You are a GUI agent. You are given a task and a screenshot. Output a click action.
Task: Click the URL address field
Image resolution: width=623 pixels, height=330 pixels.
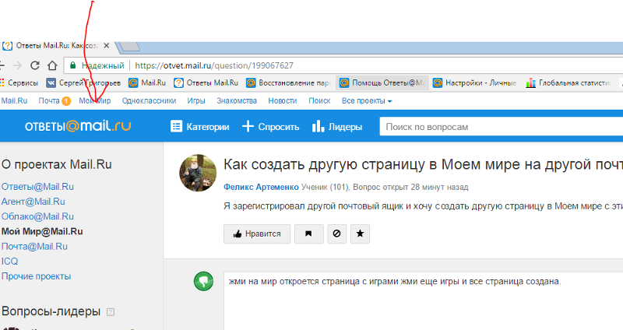(x=343, y=65)
